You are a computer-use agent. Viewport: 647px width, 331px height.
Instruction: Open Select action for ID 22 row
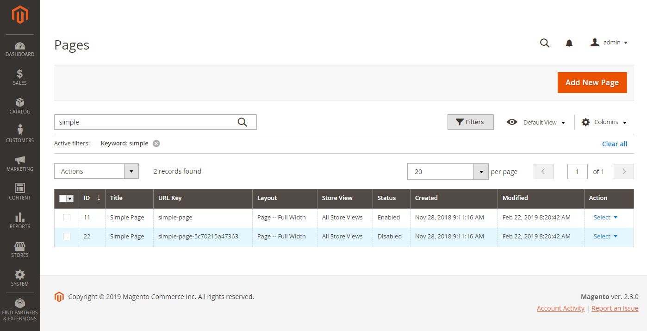pos(606,237)
